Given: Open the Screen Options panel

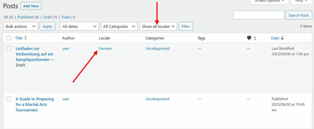Looking at the screenshot, I should 269,1.
